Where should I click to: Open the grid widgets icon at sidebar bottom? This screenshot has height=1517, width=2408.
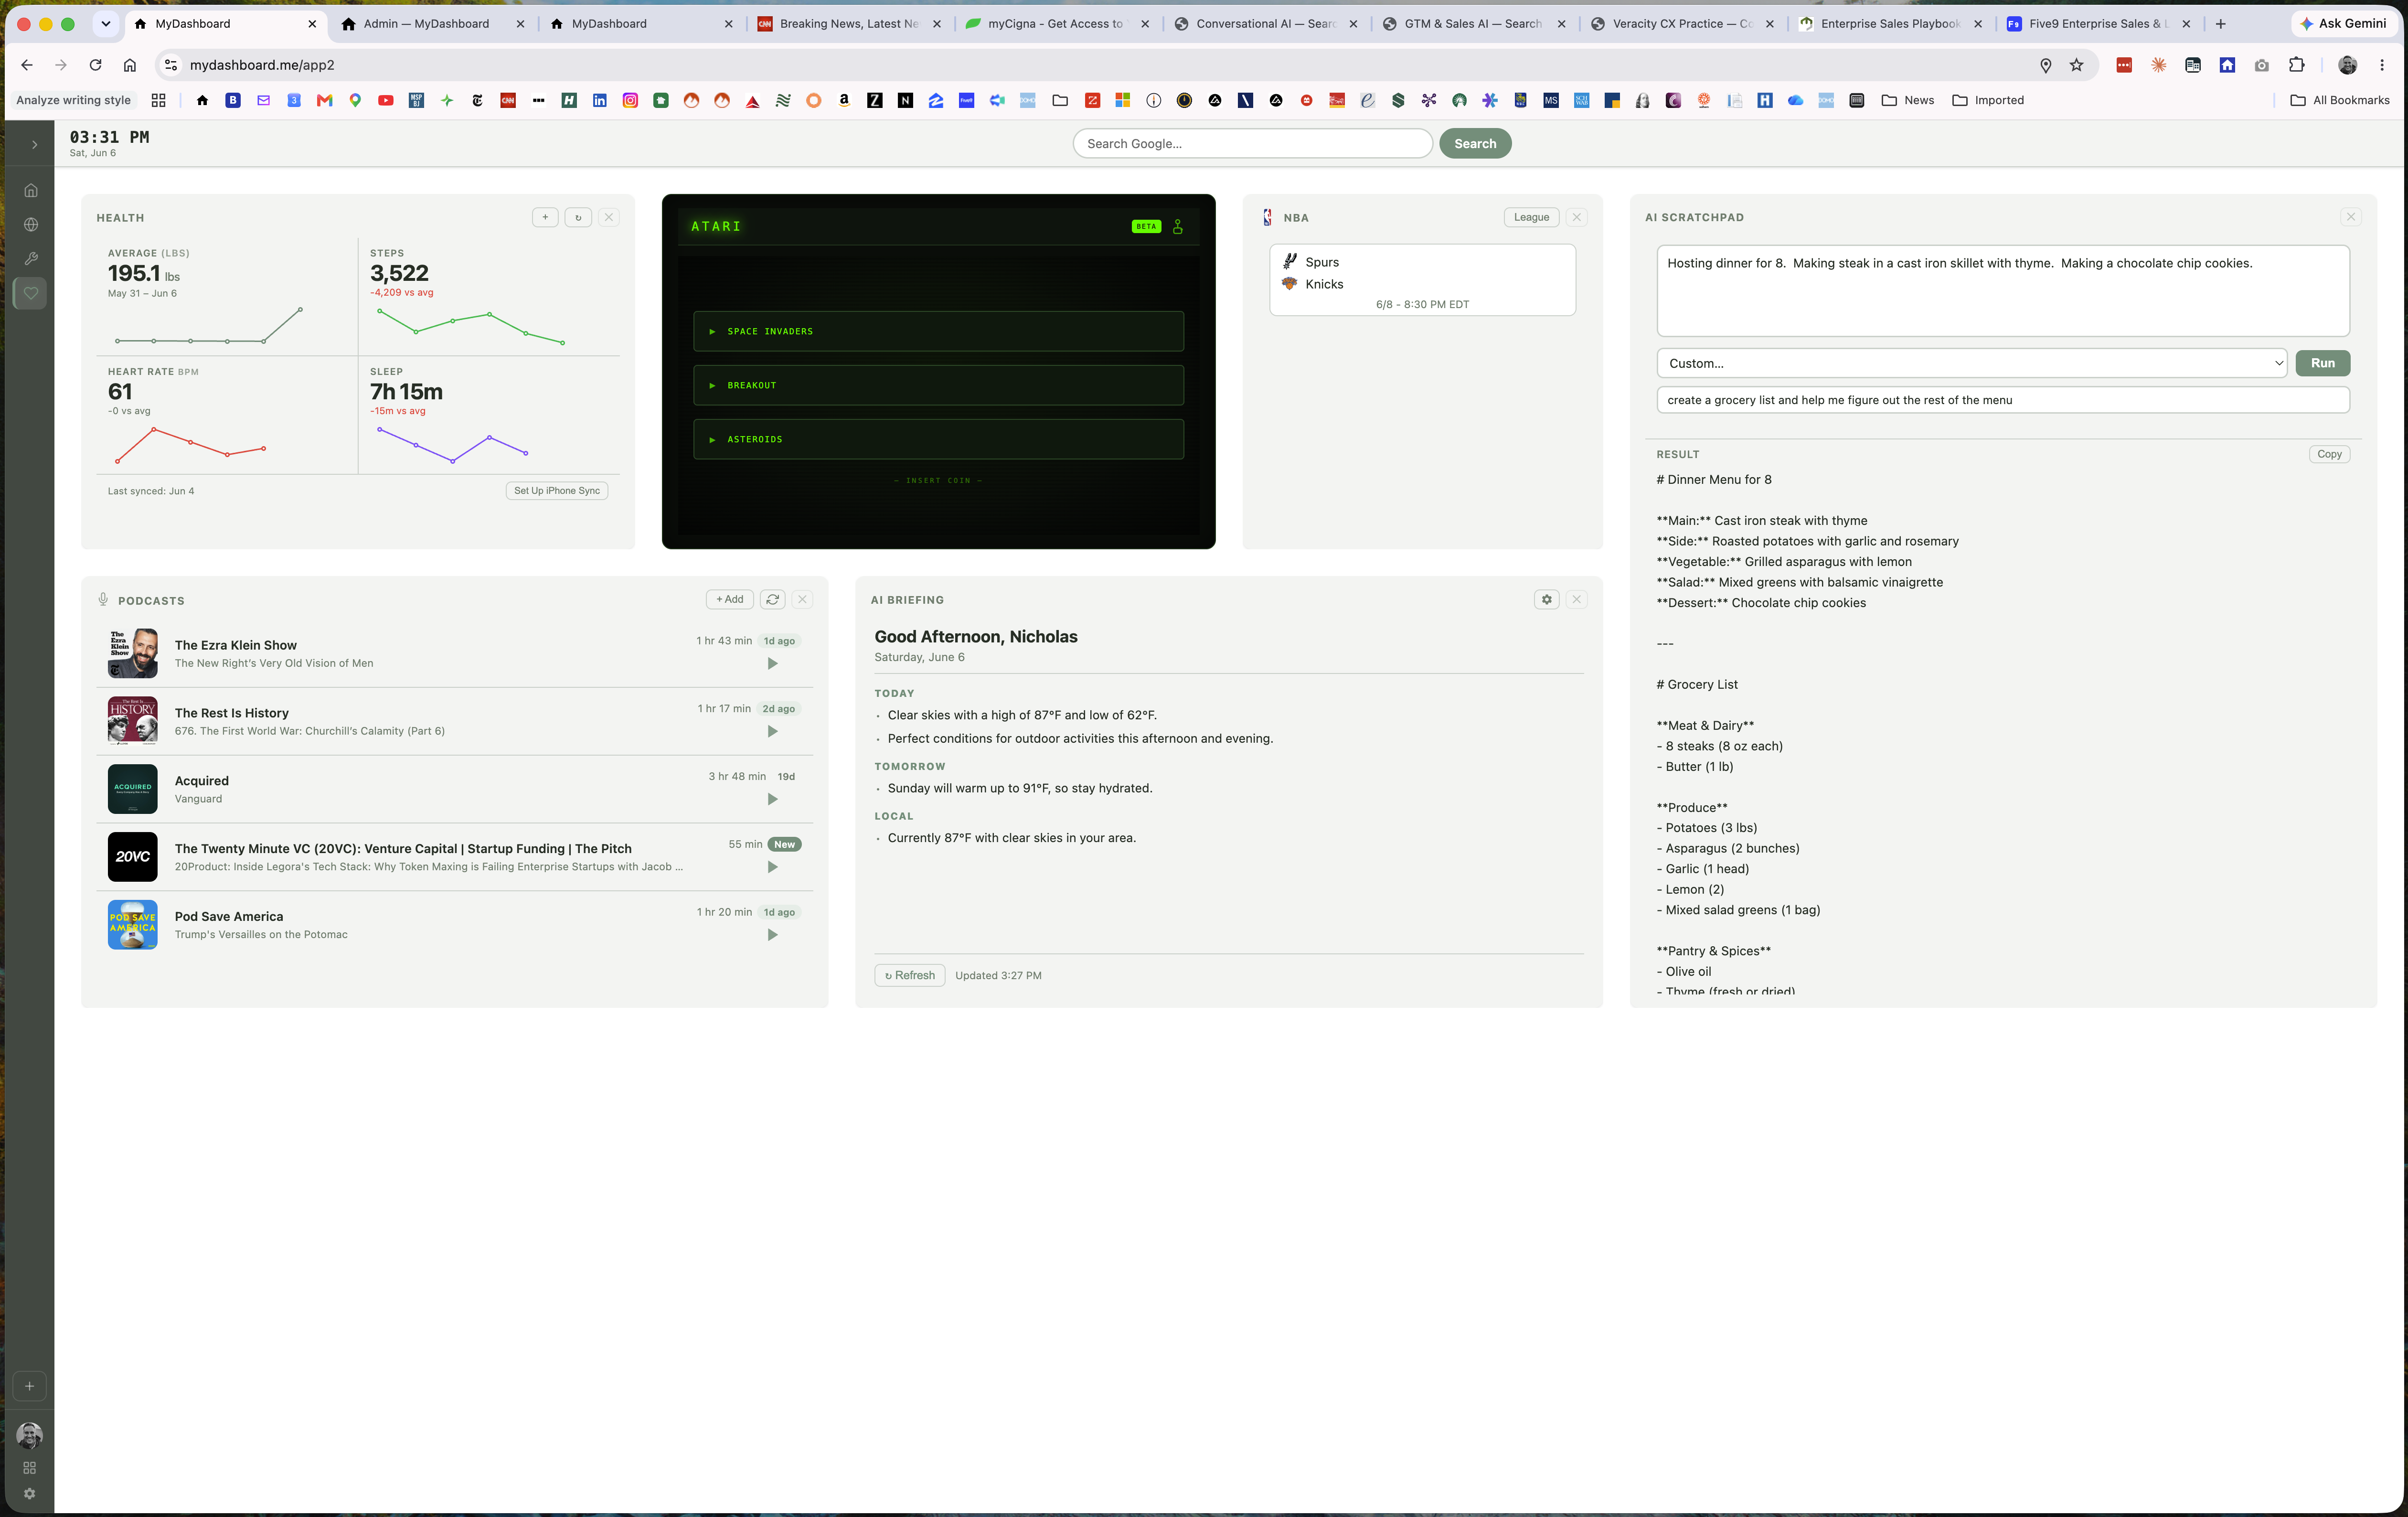(29, 1467)
